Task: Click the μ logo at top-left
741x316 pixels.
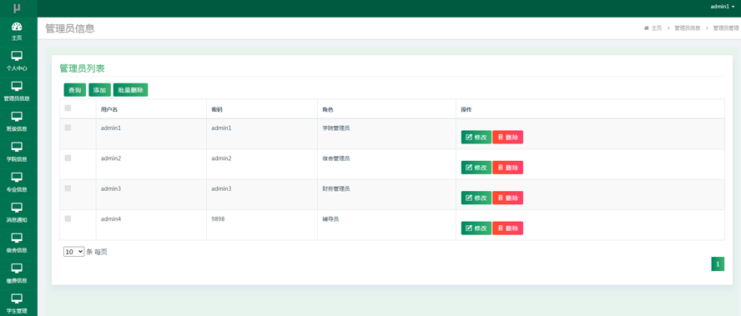Action: click(x=17, y=8)
